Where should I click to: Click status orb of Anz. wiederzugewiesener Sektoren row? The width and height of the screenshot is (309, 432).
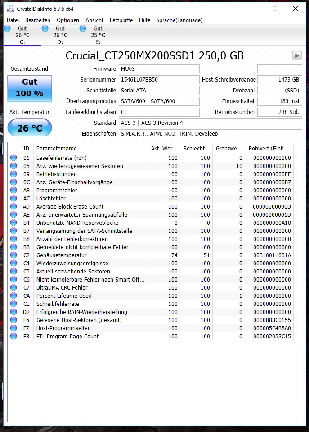click(x=13, y=166)
